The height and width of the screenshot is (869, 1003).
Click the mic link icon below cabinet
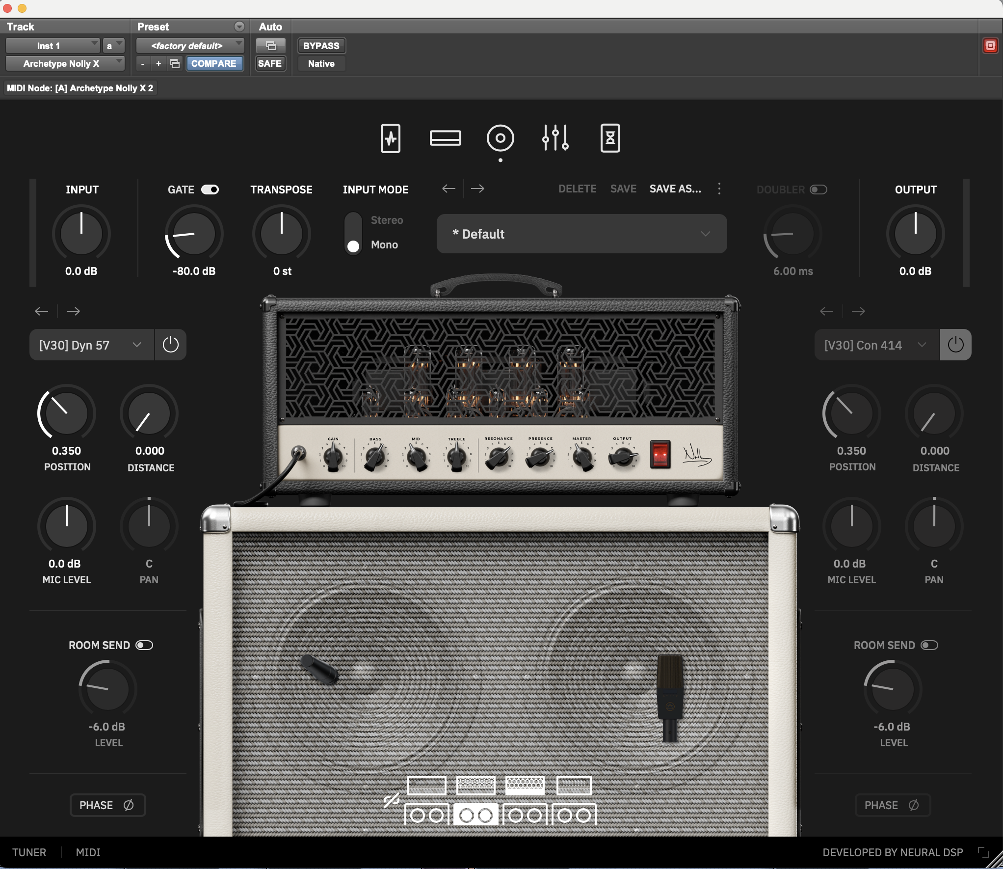pyautogui.click(x=391, y=801)
